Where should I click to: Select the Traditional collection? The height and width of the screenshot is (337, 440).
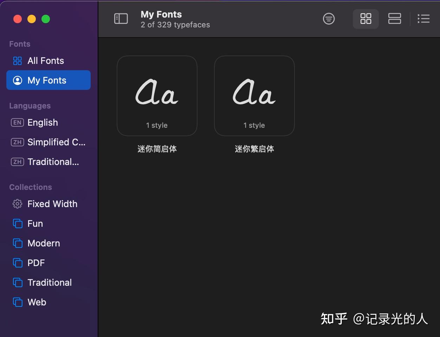(49, 282)
